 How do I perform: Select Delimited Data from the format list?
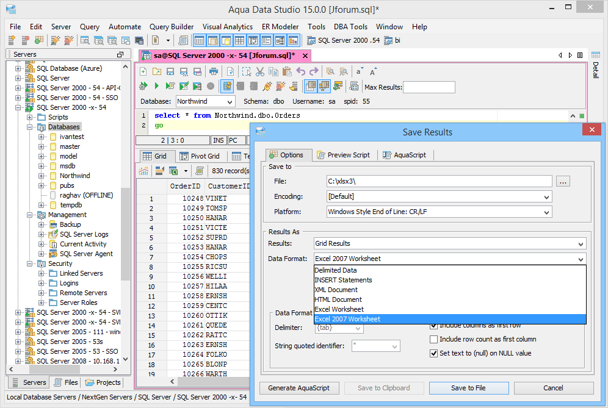coord(450,270)
